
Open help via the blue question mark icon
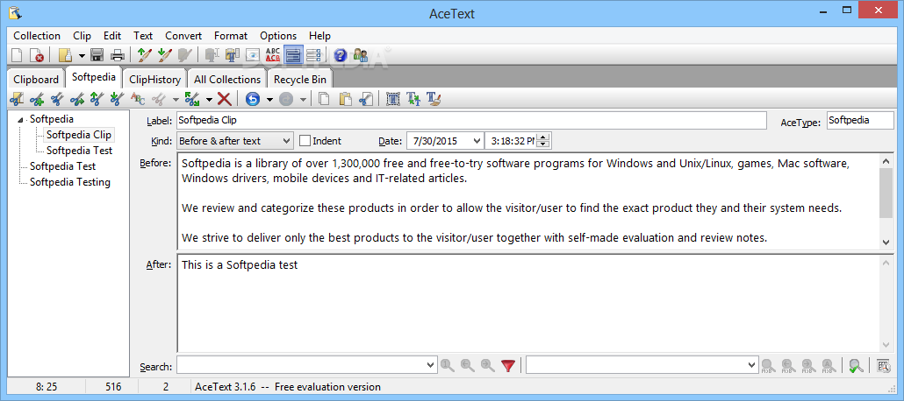click(341, 55)
